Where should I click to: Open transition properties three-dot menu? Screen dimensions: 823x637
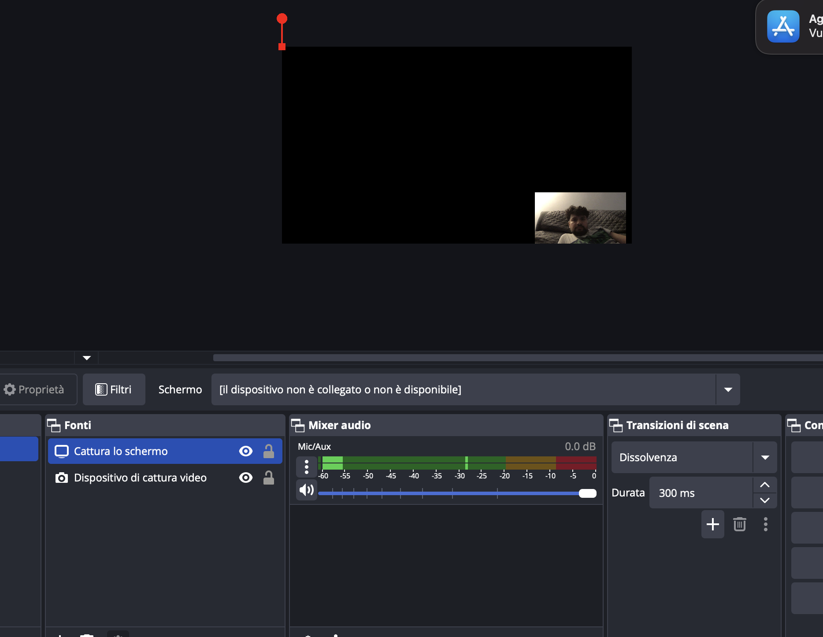(765, 524)
